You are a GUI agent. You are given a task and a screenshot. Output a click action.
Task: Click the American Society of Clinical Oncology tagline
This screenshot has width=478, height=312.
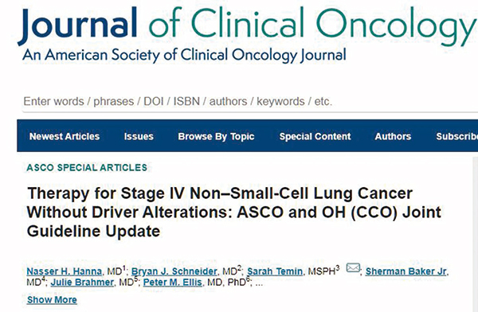pyautogui.click(x=184, y=56)
